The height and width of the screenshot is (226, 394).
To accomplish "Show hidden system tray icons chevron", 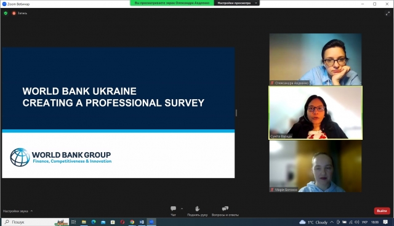I will click(x=332, y=222).
